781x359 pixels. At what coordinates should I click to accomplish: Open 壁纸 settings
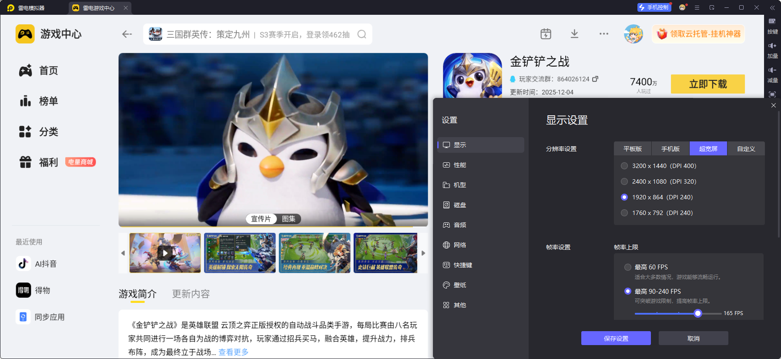(x=481, y=285)
